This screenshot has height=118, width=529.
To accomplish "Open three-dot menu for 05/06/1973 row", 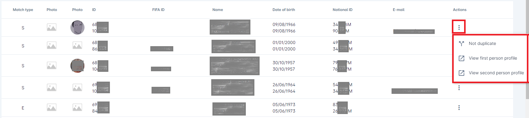I will pyautogui.click(x=459, y=108).
